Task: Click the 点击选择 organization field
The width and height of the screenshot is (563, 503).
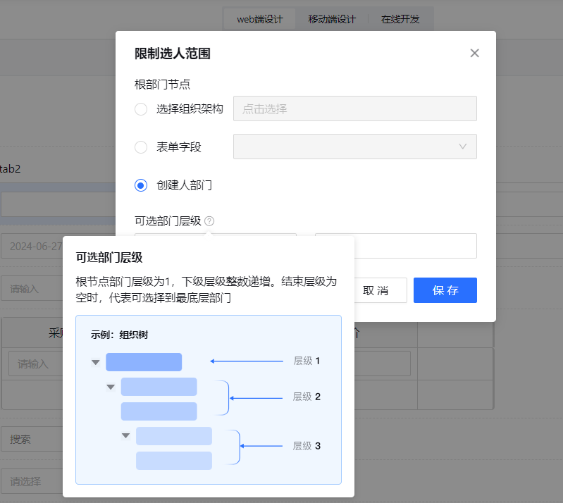Action: coord(354,108)
